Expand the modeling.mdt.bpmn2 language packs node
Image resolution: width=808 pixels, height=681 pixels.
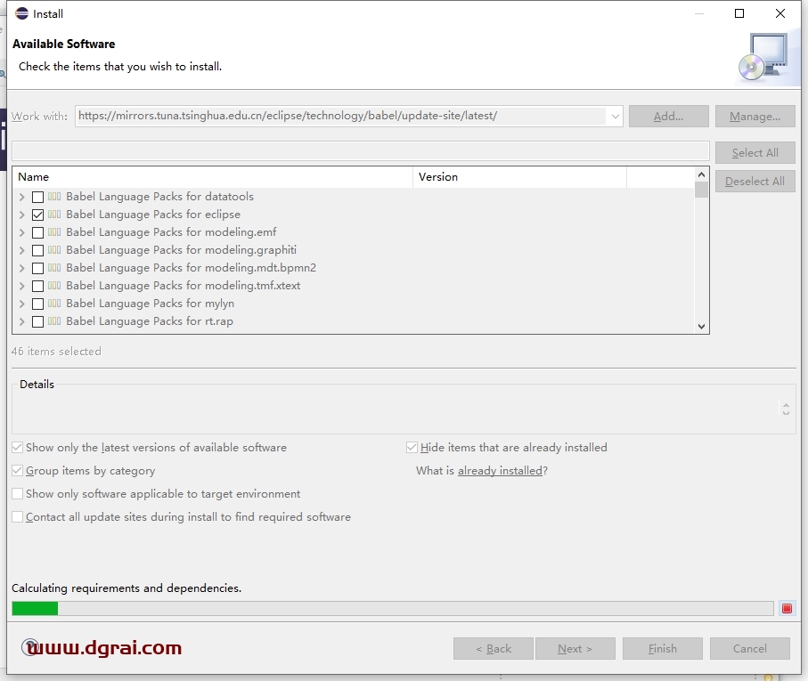[x=21, y=268]
